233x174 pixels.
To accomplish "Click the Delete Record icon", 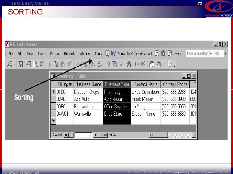I will (x=143, y=64).
